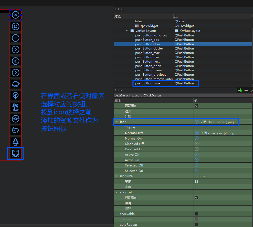This screenshot has width=253, height=227.
Task: Click the 类 column header
Action: (213, 16)
